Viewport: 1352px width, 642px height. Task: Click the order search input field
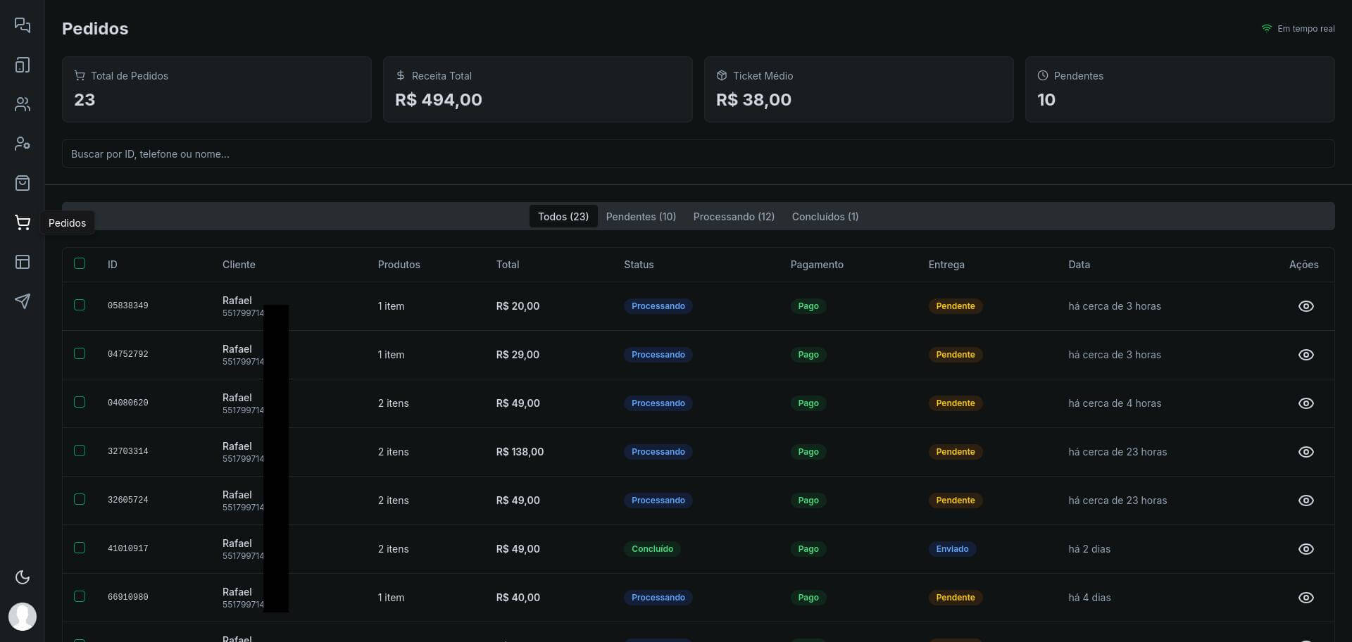[x=697, y=154]
